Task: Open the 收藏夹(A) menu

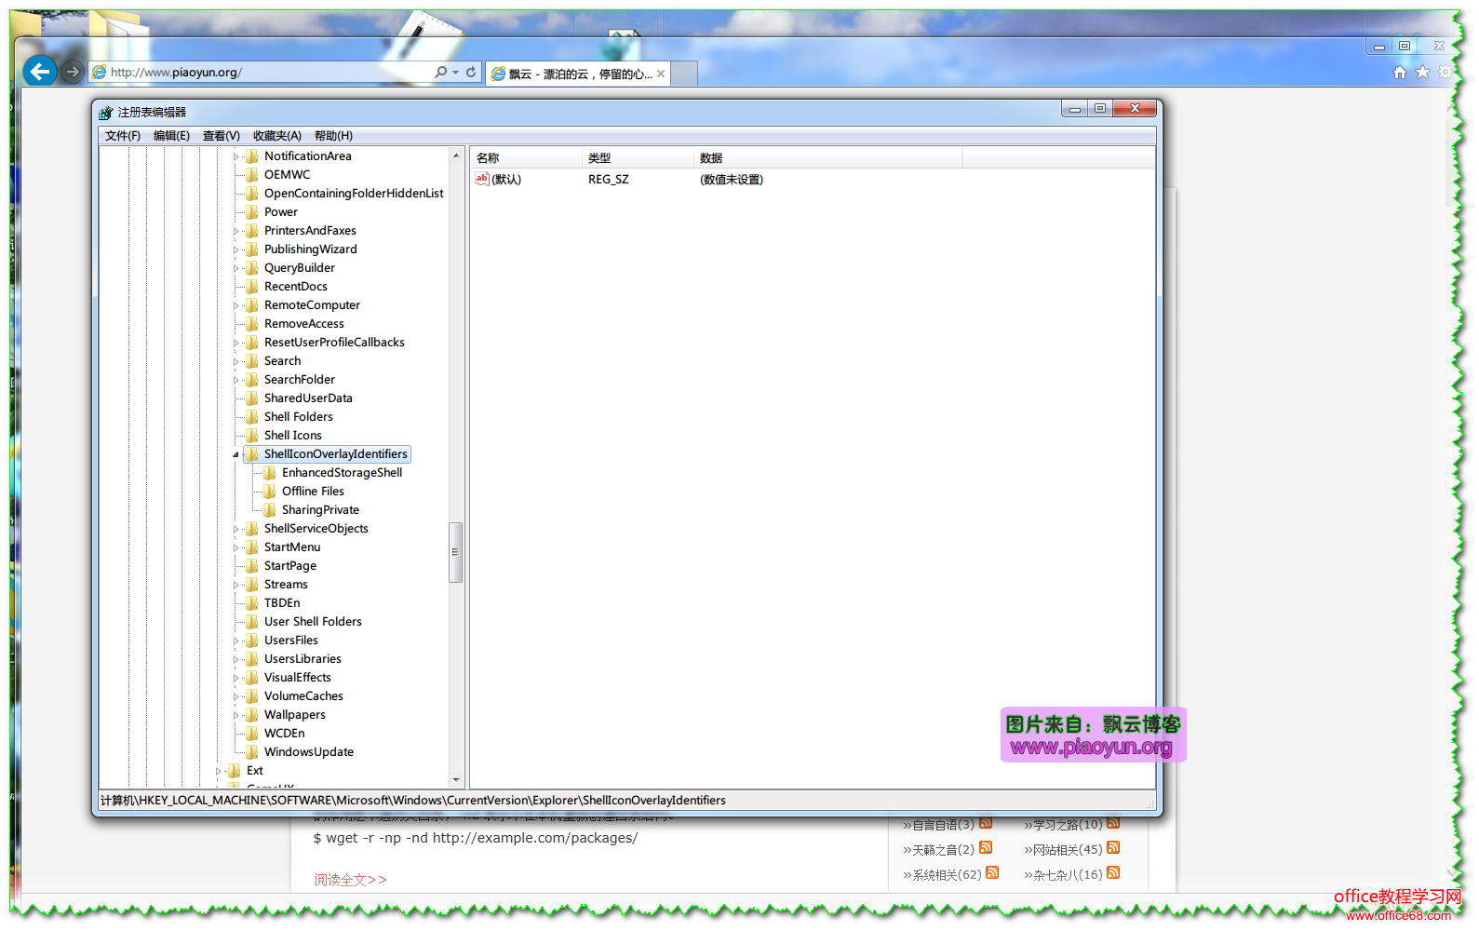Action: (276, 136)
